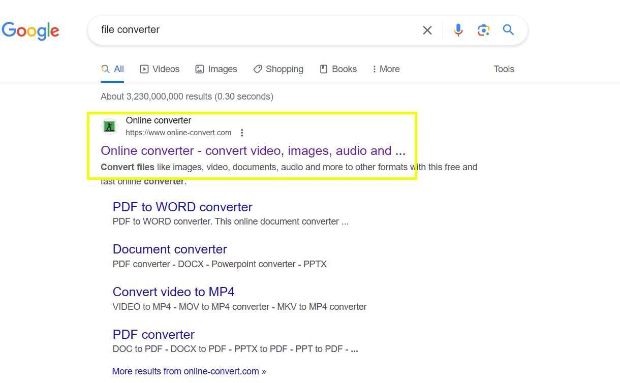Open the search Tools options
Screen dimensions: 620x383
[x=504, y=69]
